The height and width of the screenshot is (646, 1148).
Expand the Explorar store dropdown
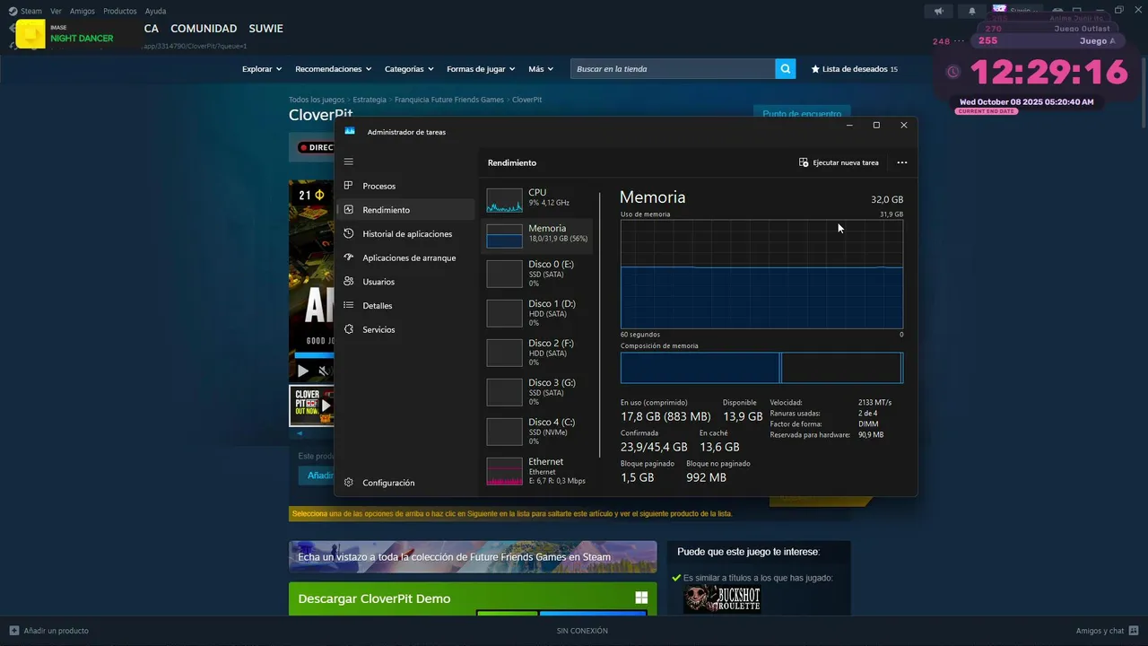click(x=262, y=69)
